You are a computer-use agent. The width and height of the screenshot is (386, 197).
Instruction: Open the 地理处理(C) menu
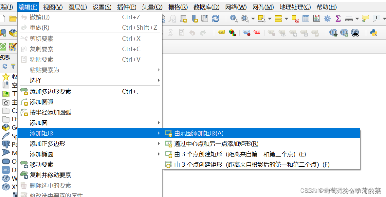(295, 7)
